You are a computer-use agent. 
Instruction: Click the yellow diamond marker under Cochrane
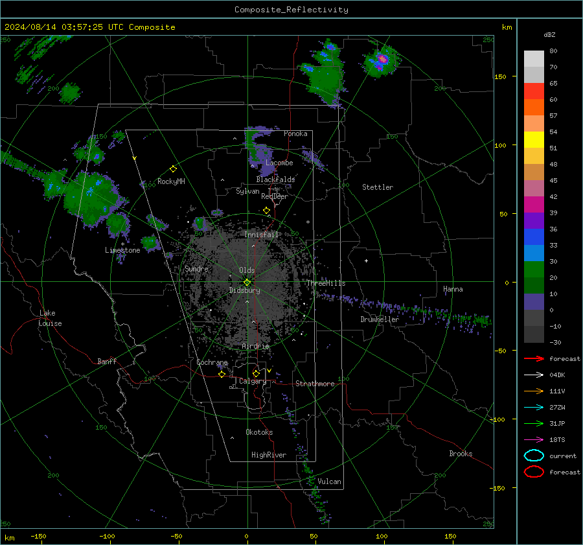(x=222, y=375)
